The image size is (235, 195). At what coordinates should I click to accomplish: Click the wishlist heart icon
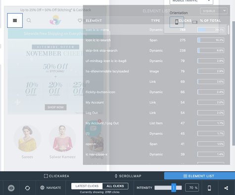click(x=80, y=21)
